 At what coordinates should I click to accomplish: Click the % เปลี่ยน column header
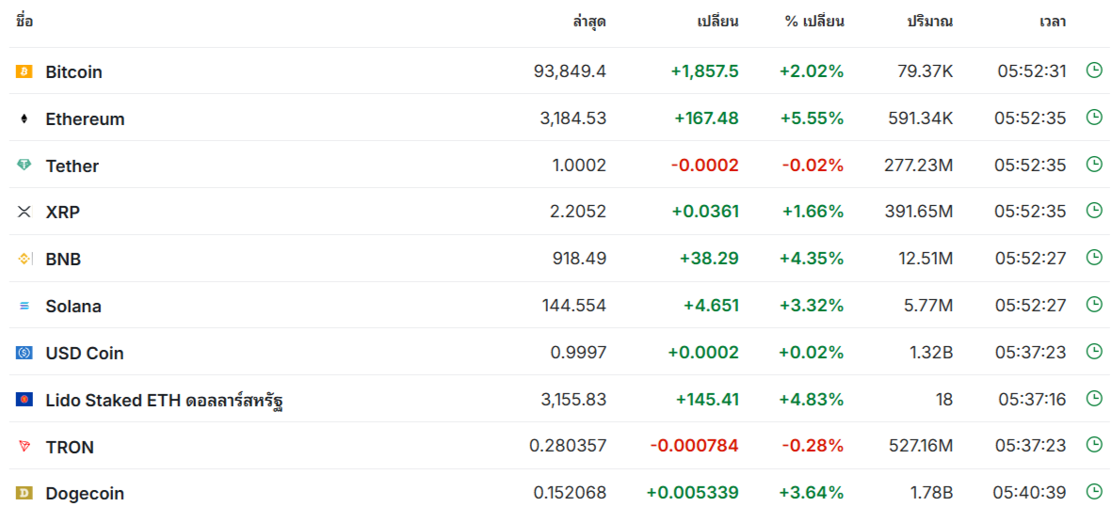coord(814,21)
